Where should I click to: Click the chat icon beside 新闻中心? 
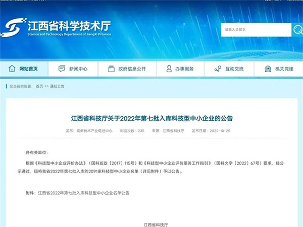pyautogui.click(x=62, y=69)
